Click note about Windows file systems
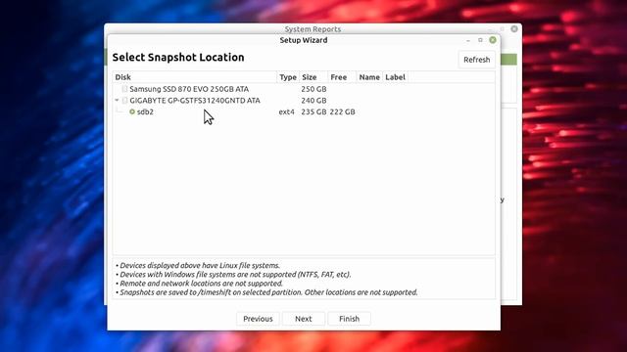The width and height of the screenshot is (627, 352). [233, 275]
